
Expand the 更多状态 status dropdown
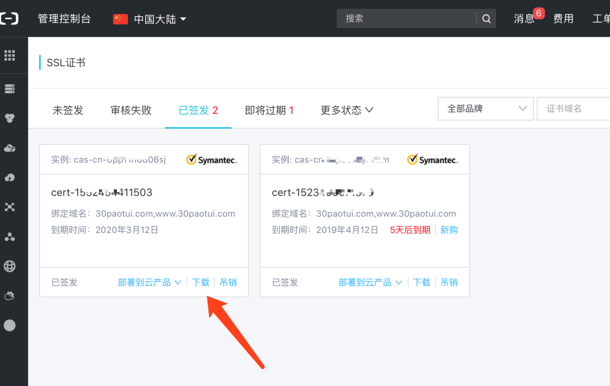(x=347, y=110)
